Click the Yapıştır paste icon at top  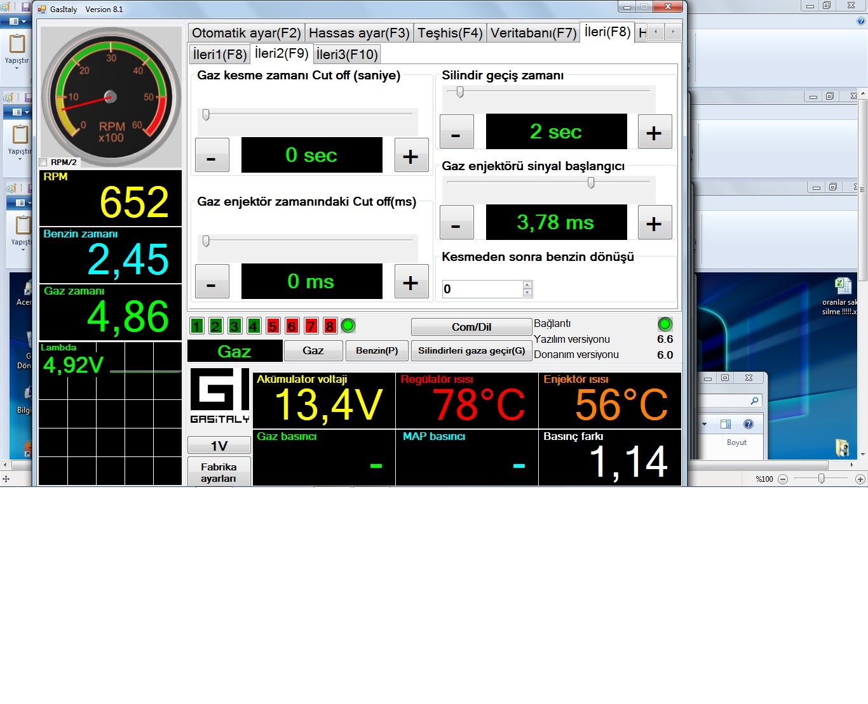point(17,44)
